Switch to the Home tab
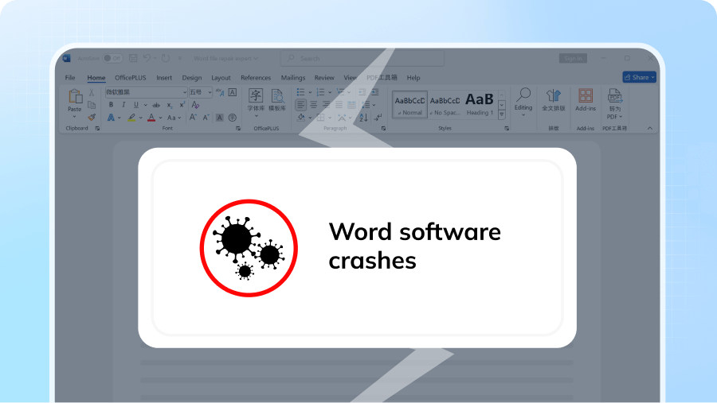This screenshot has width=717, height=403. click(96, 78)
